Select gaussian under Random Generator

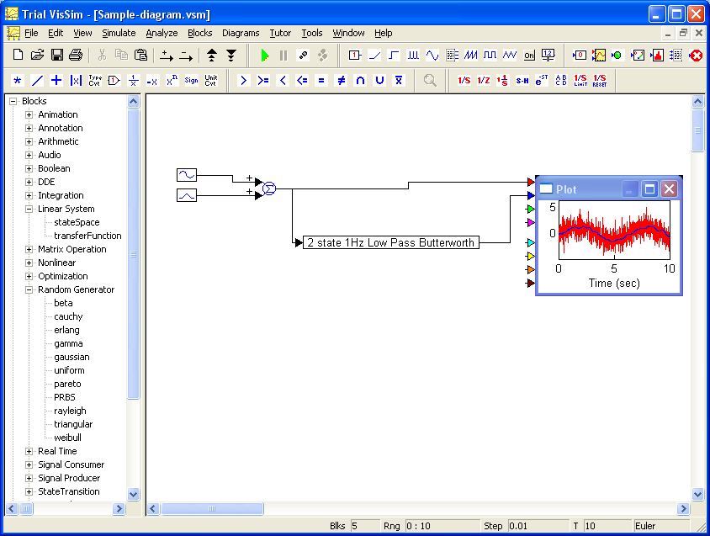(x=72, y=357)
